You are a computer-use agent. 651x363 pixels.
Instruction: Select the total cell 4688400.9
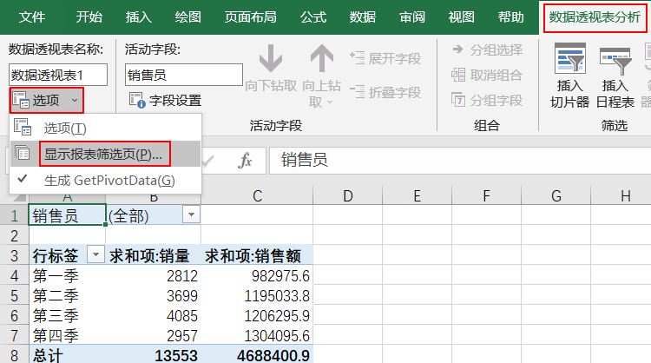(257, 354)
